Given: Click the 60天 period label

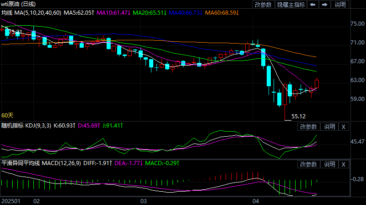Looking at the screenshot, I should [x=7, y=116].
